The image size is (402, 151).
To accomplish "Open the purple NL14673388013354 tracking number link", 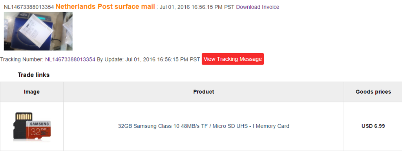I will coord(70,59).
